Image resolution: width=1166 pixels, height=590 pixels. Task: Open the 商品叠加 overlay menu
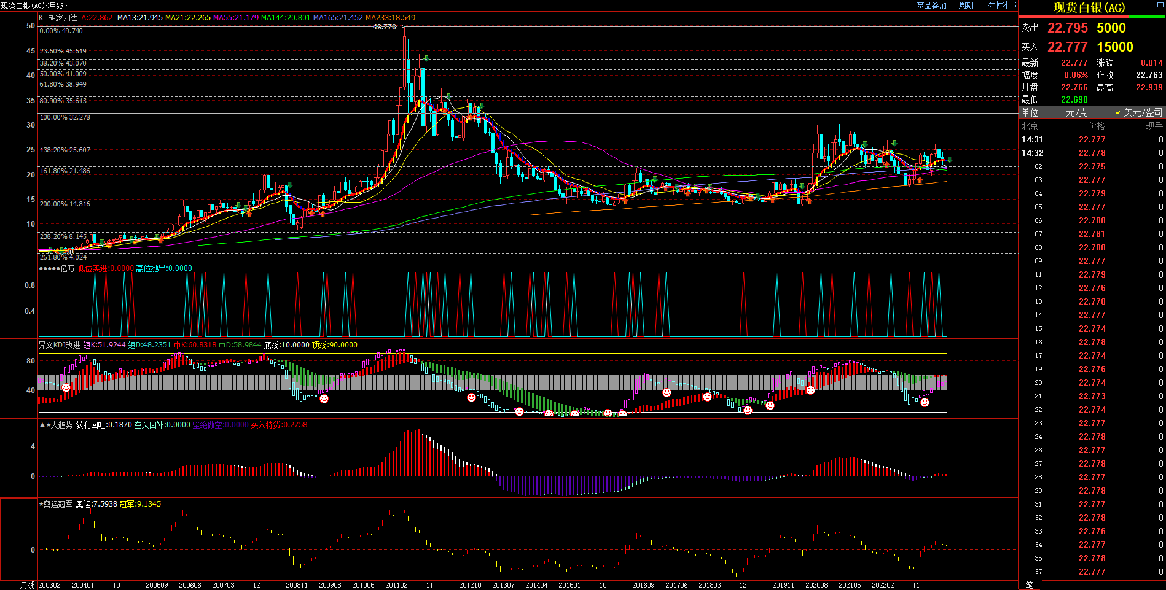(x=931, y=6)
